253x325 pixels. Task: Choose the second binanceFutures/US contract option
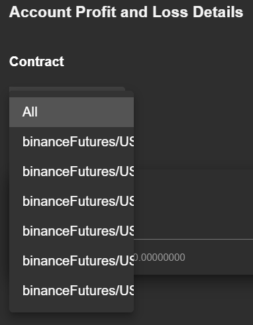coord(72,171)
